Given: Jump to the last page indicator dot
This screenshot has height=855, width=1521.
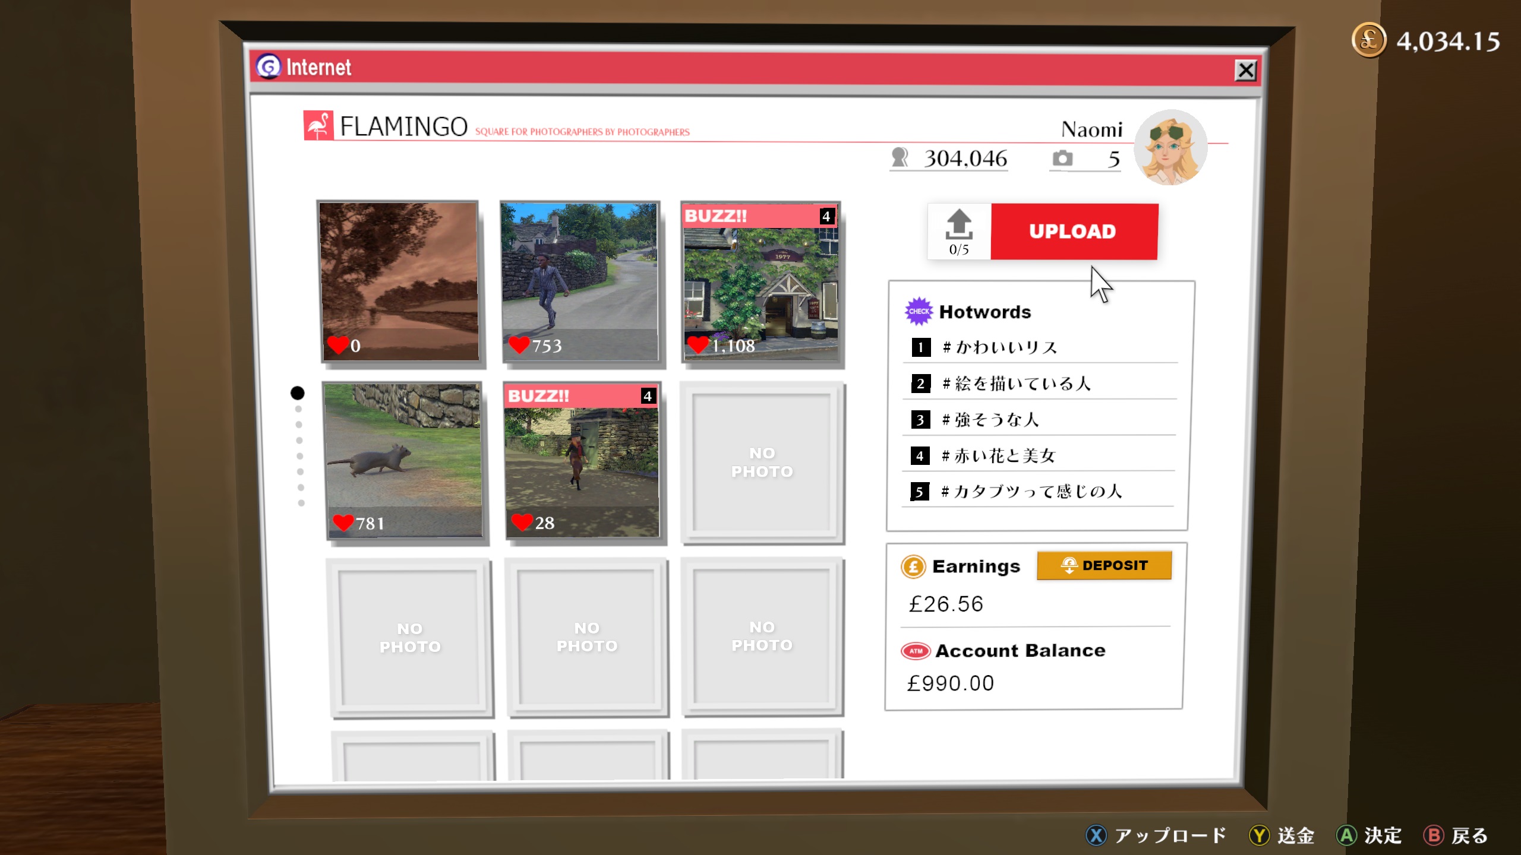Looking at the screenshot, I should tap(301, 503).
